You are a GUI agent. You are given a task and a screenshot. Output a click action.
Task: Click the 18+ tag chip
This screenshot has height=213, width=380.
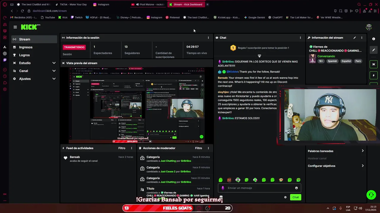tap(321, 61)
